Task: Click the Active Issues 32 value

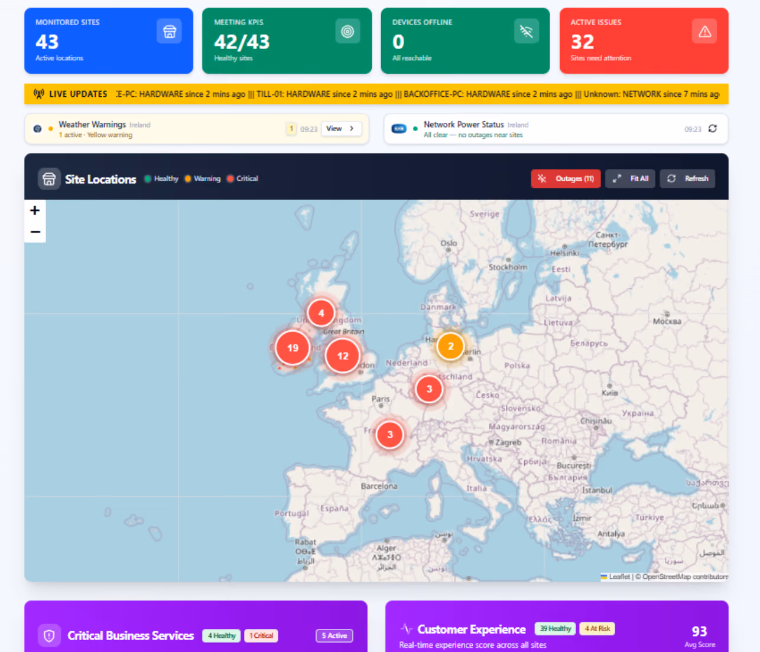Action: (x=582, y=42)
